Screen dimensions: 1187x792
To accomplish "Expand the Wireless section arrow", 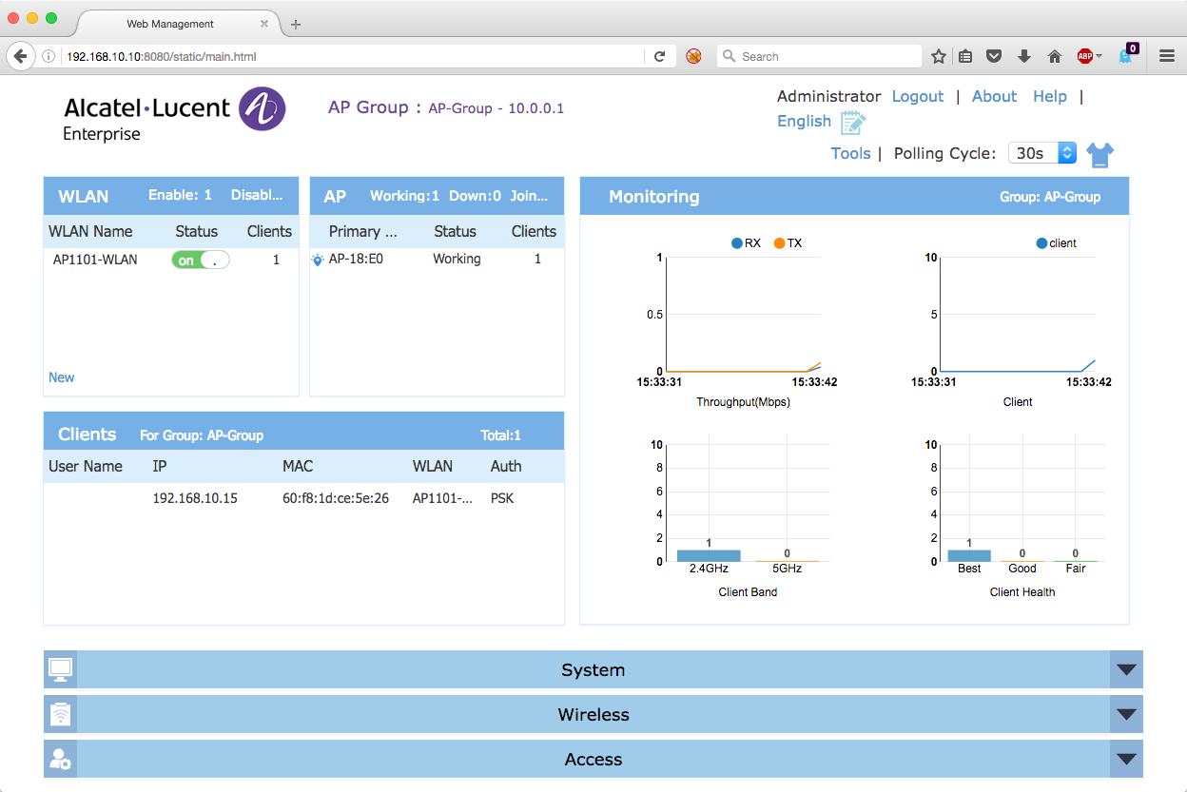I will (1126, 714).
